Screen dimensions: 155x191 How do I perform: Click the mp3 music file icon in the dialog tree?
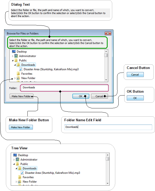pyautogui.click(x=21, y=69)
